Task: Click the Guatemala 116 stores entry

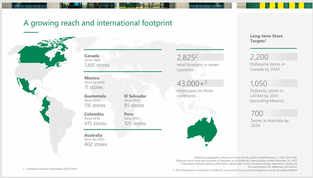Action: tap(95, 101)
